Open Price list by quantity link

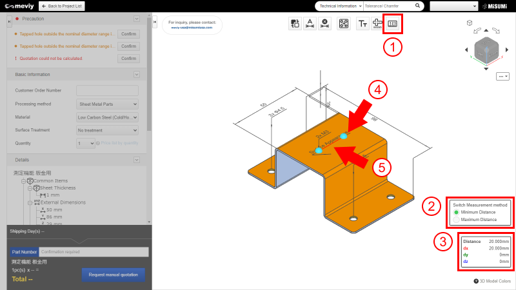coord(119,143)
